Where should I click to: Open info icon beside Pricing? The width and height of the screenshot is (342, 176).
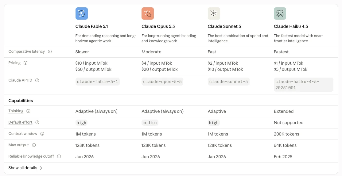coord(25,63)
